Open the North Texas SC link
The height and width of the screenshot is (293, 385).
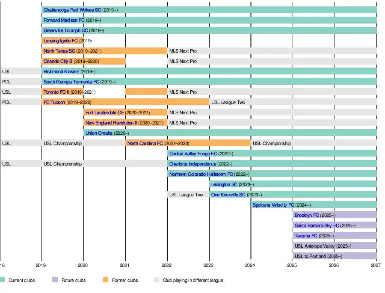click(x=59, y=51)
